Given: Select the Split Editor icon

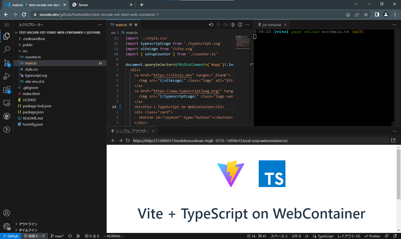Looking at the screenshot, I should [x=240, y=24].
